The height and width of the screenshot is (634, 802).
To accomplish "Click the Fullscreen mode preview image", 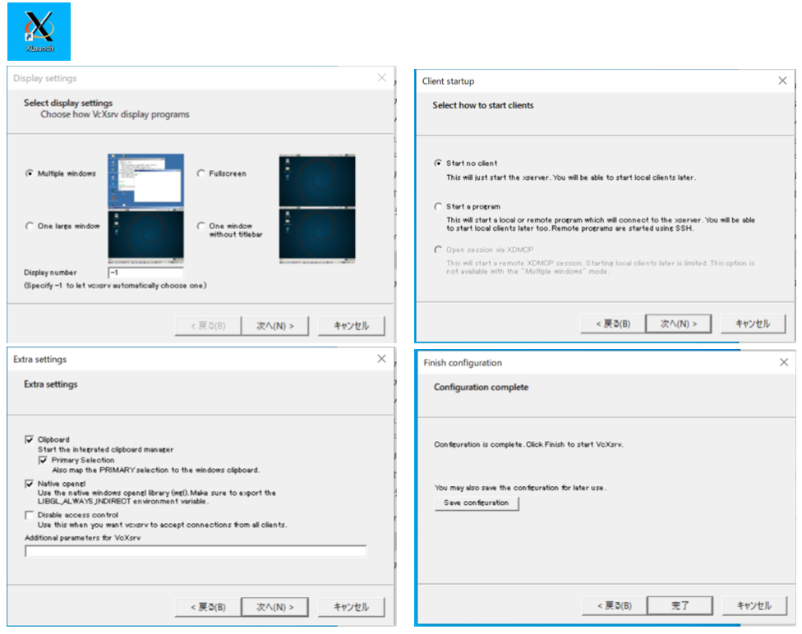I will pyautogui.click(x=316, y=181).
